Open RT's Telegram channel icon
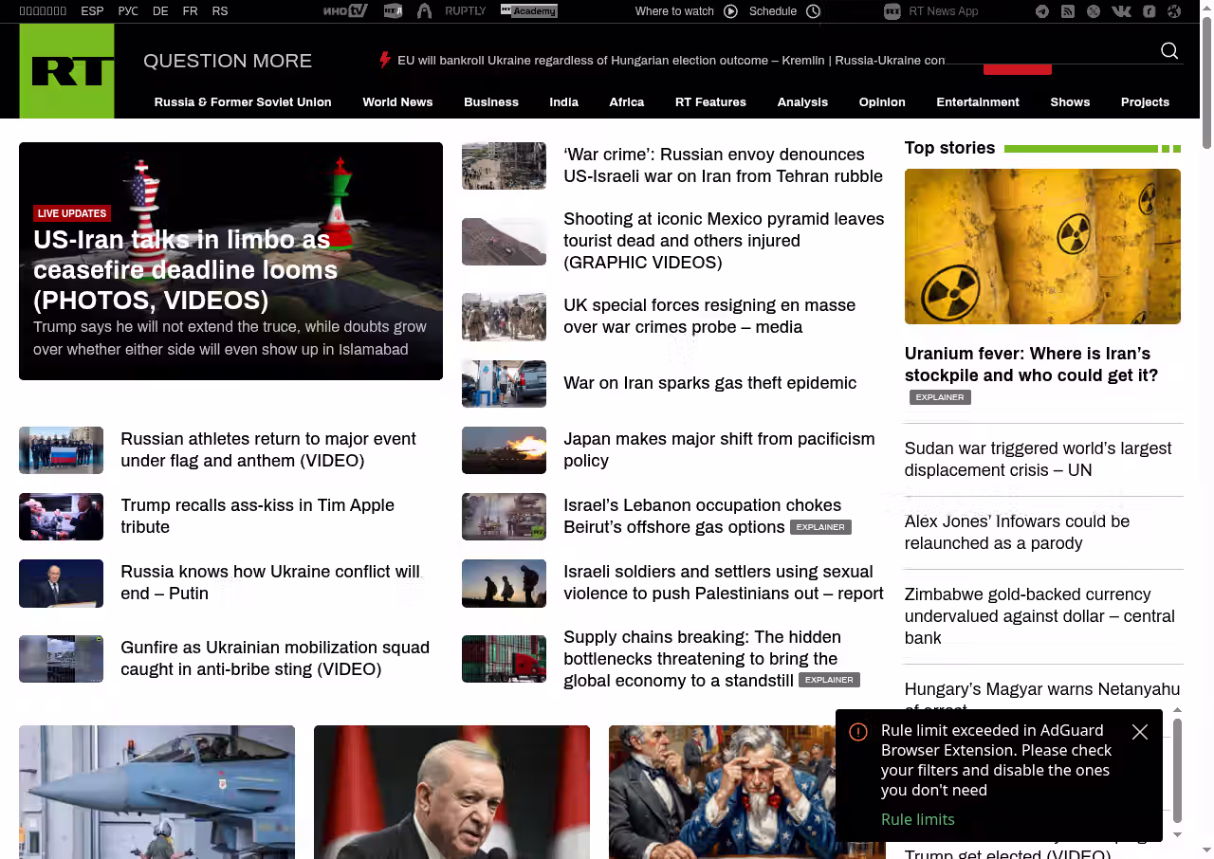1214x859 pixels. point(1042,11)
